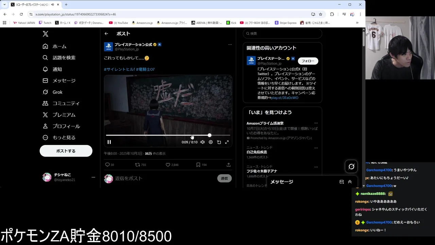
Task: Open the play.st/3Ea0cWO link
Action: (284, 98)
